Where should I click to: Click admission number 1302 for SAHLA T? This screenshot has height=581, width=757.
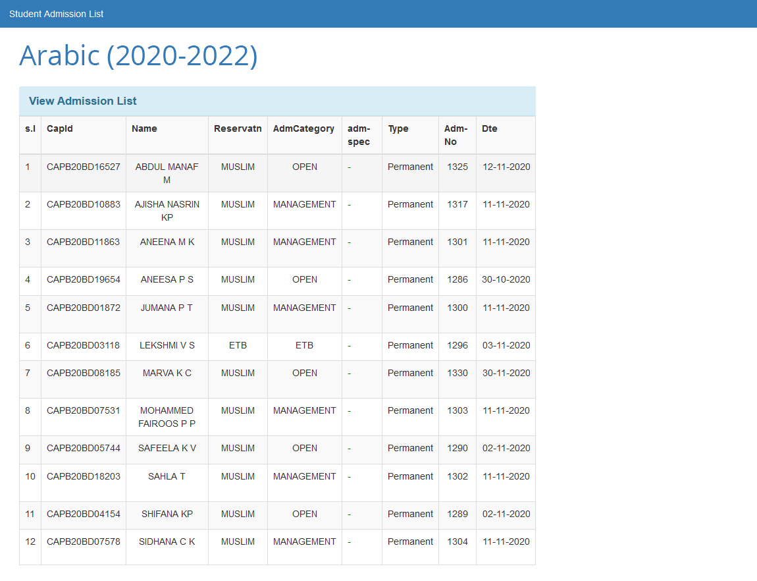tap(457, 476)
